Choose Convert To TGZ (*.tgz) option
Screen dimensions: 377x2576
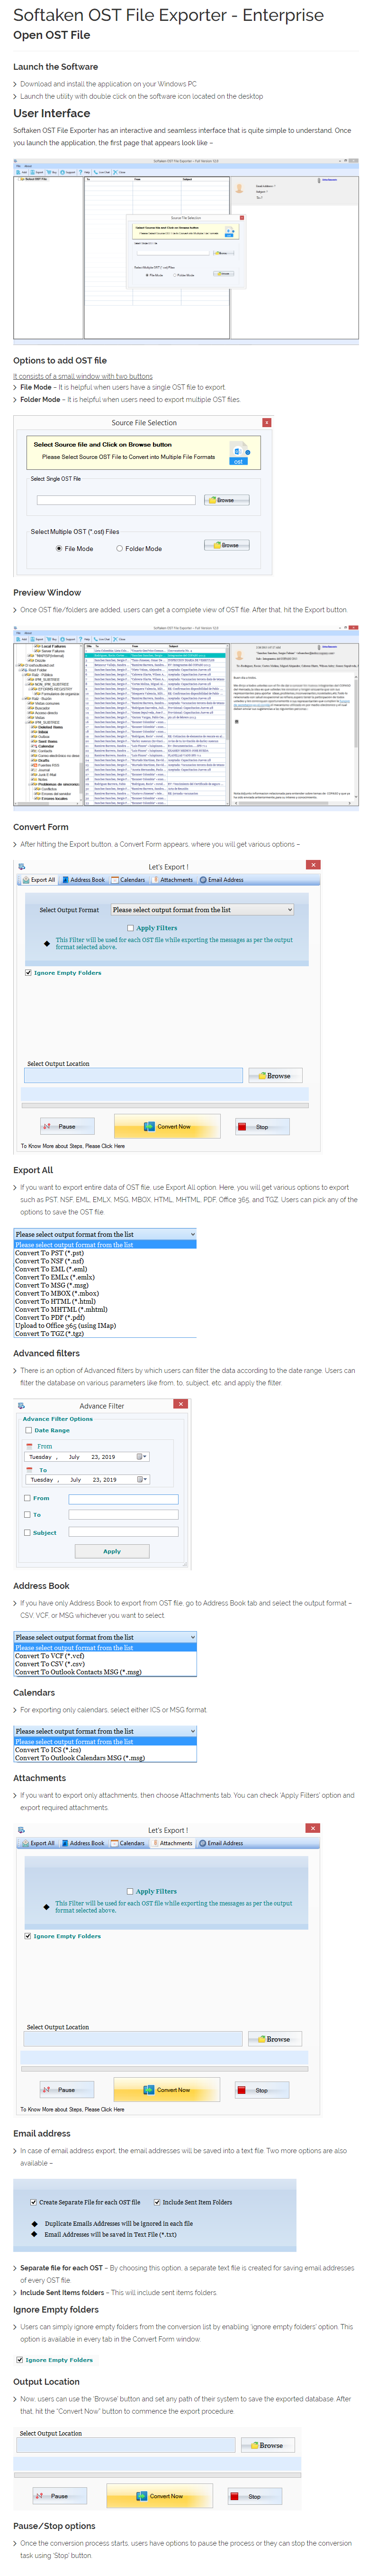[x=49, y=1333]
